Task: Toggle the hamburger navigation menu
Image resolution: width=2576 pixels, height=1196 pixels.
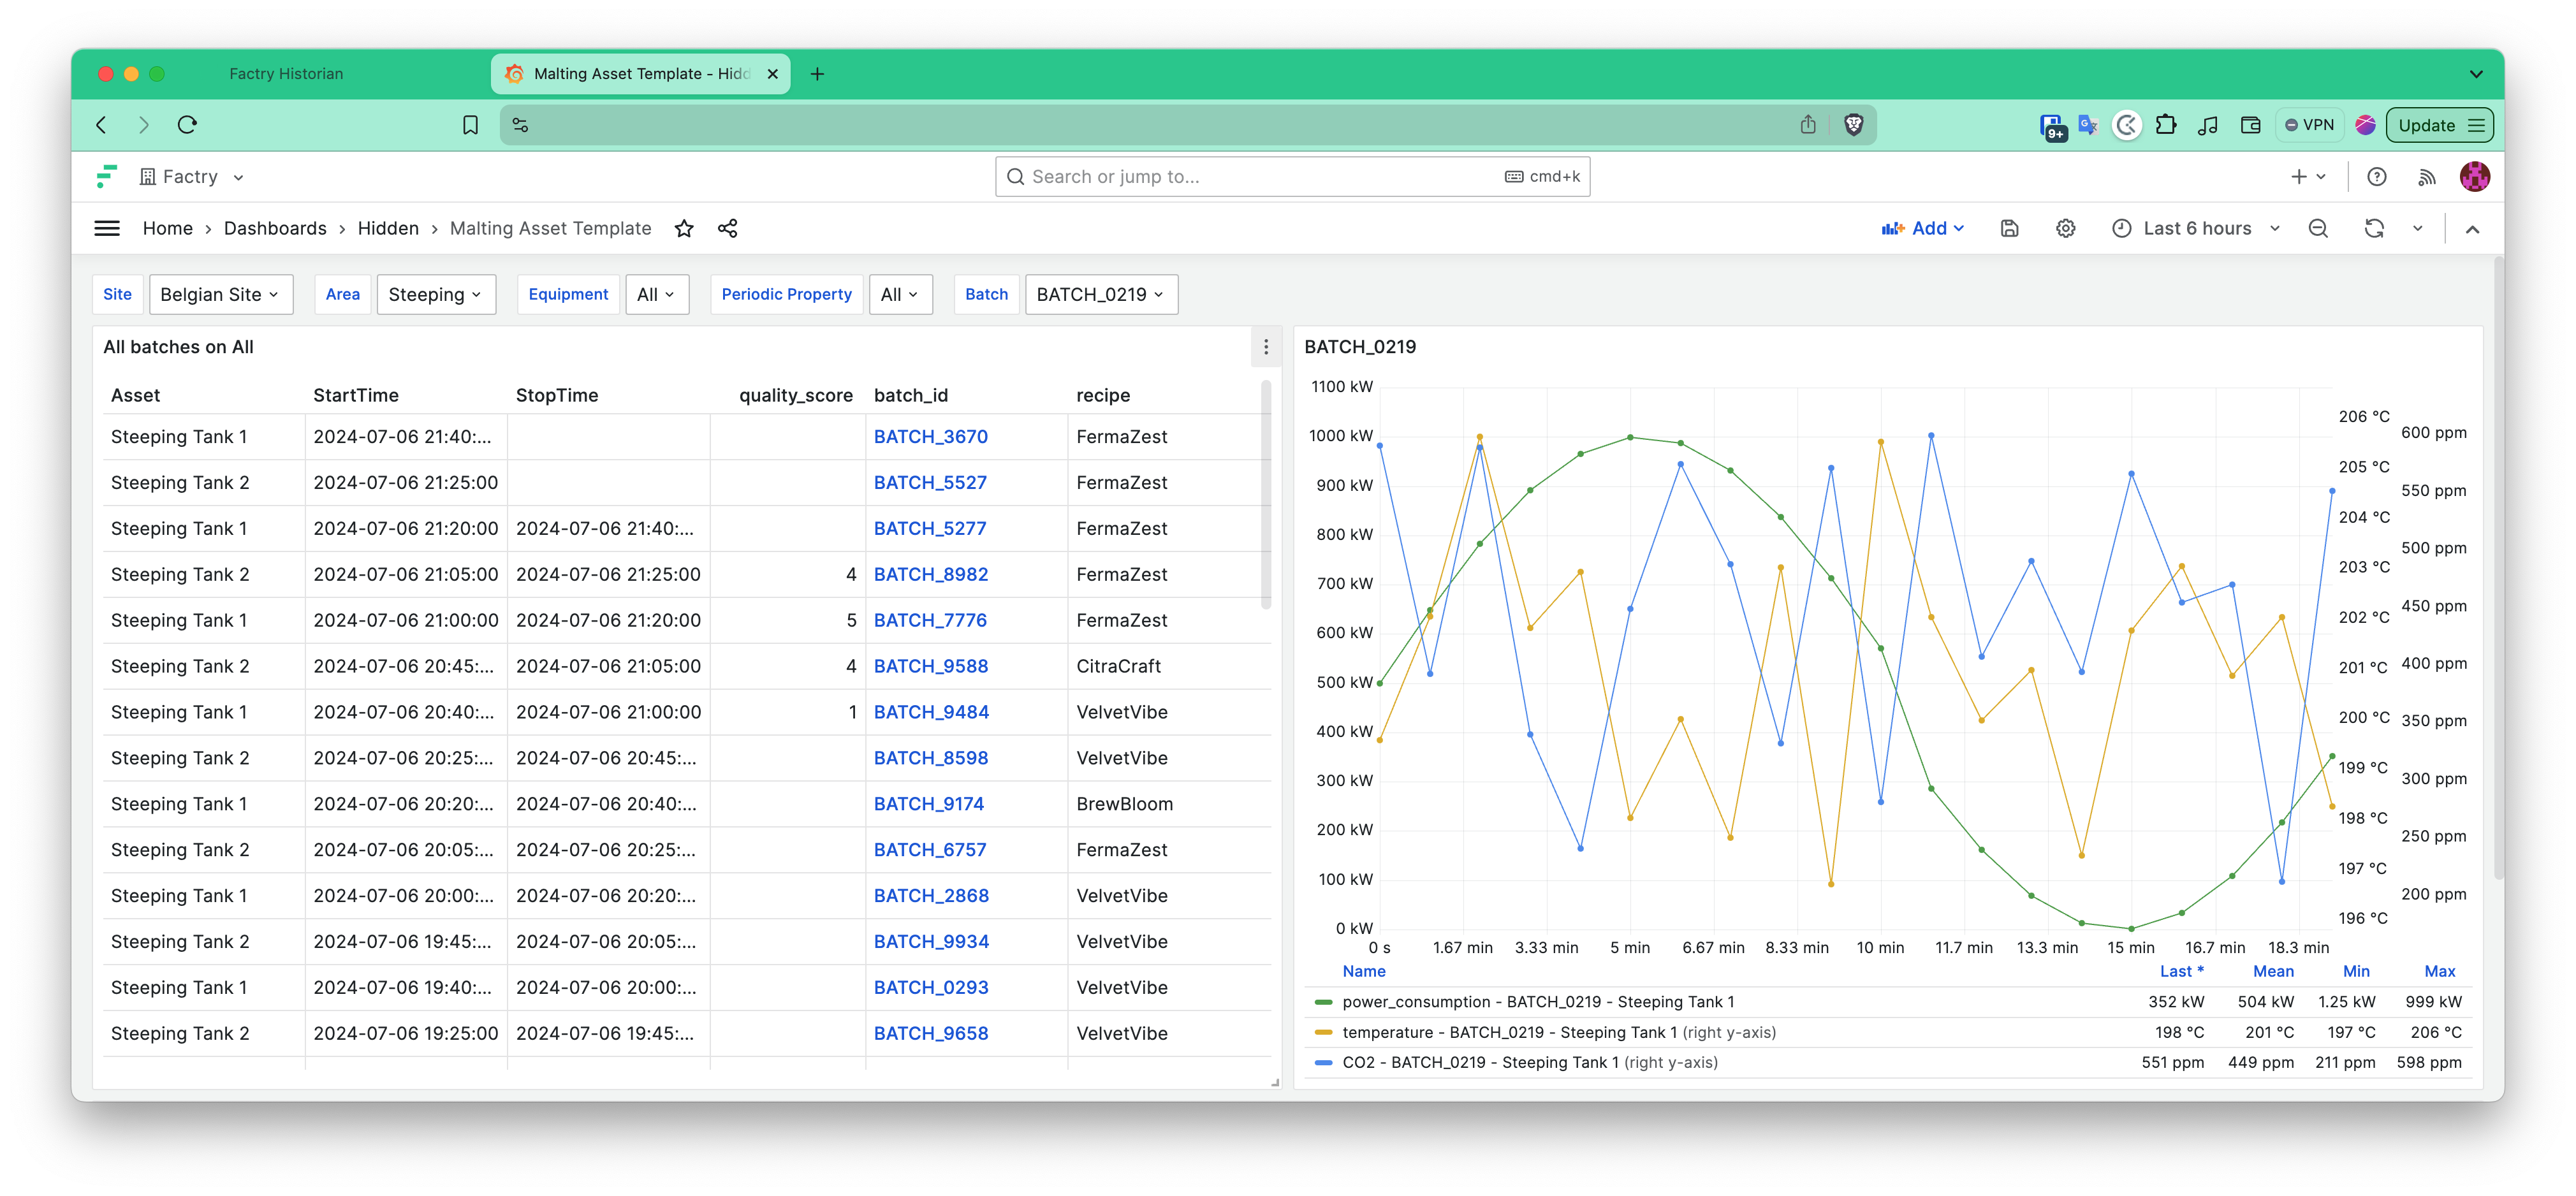Action: pyautogui.click(x=107, y=229)
